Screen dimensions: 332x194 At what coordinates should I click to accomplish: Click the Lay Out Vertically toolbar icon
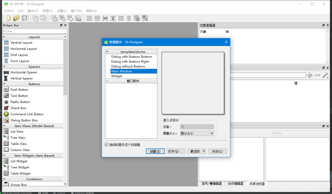(x=97, y=18)
